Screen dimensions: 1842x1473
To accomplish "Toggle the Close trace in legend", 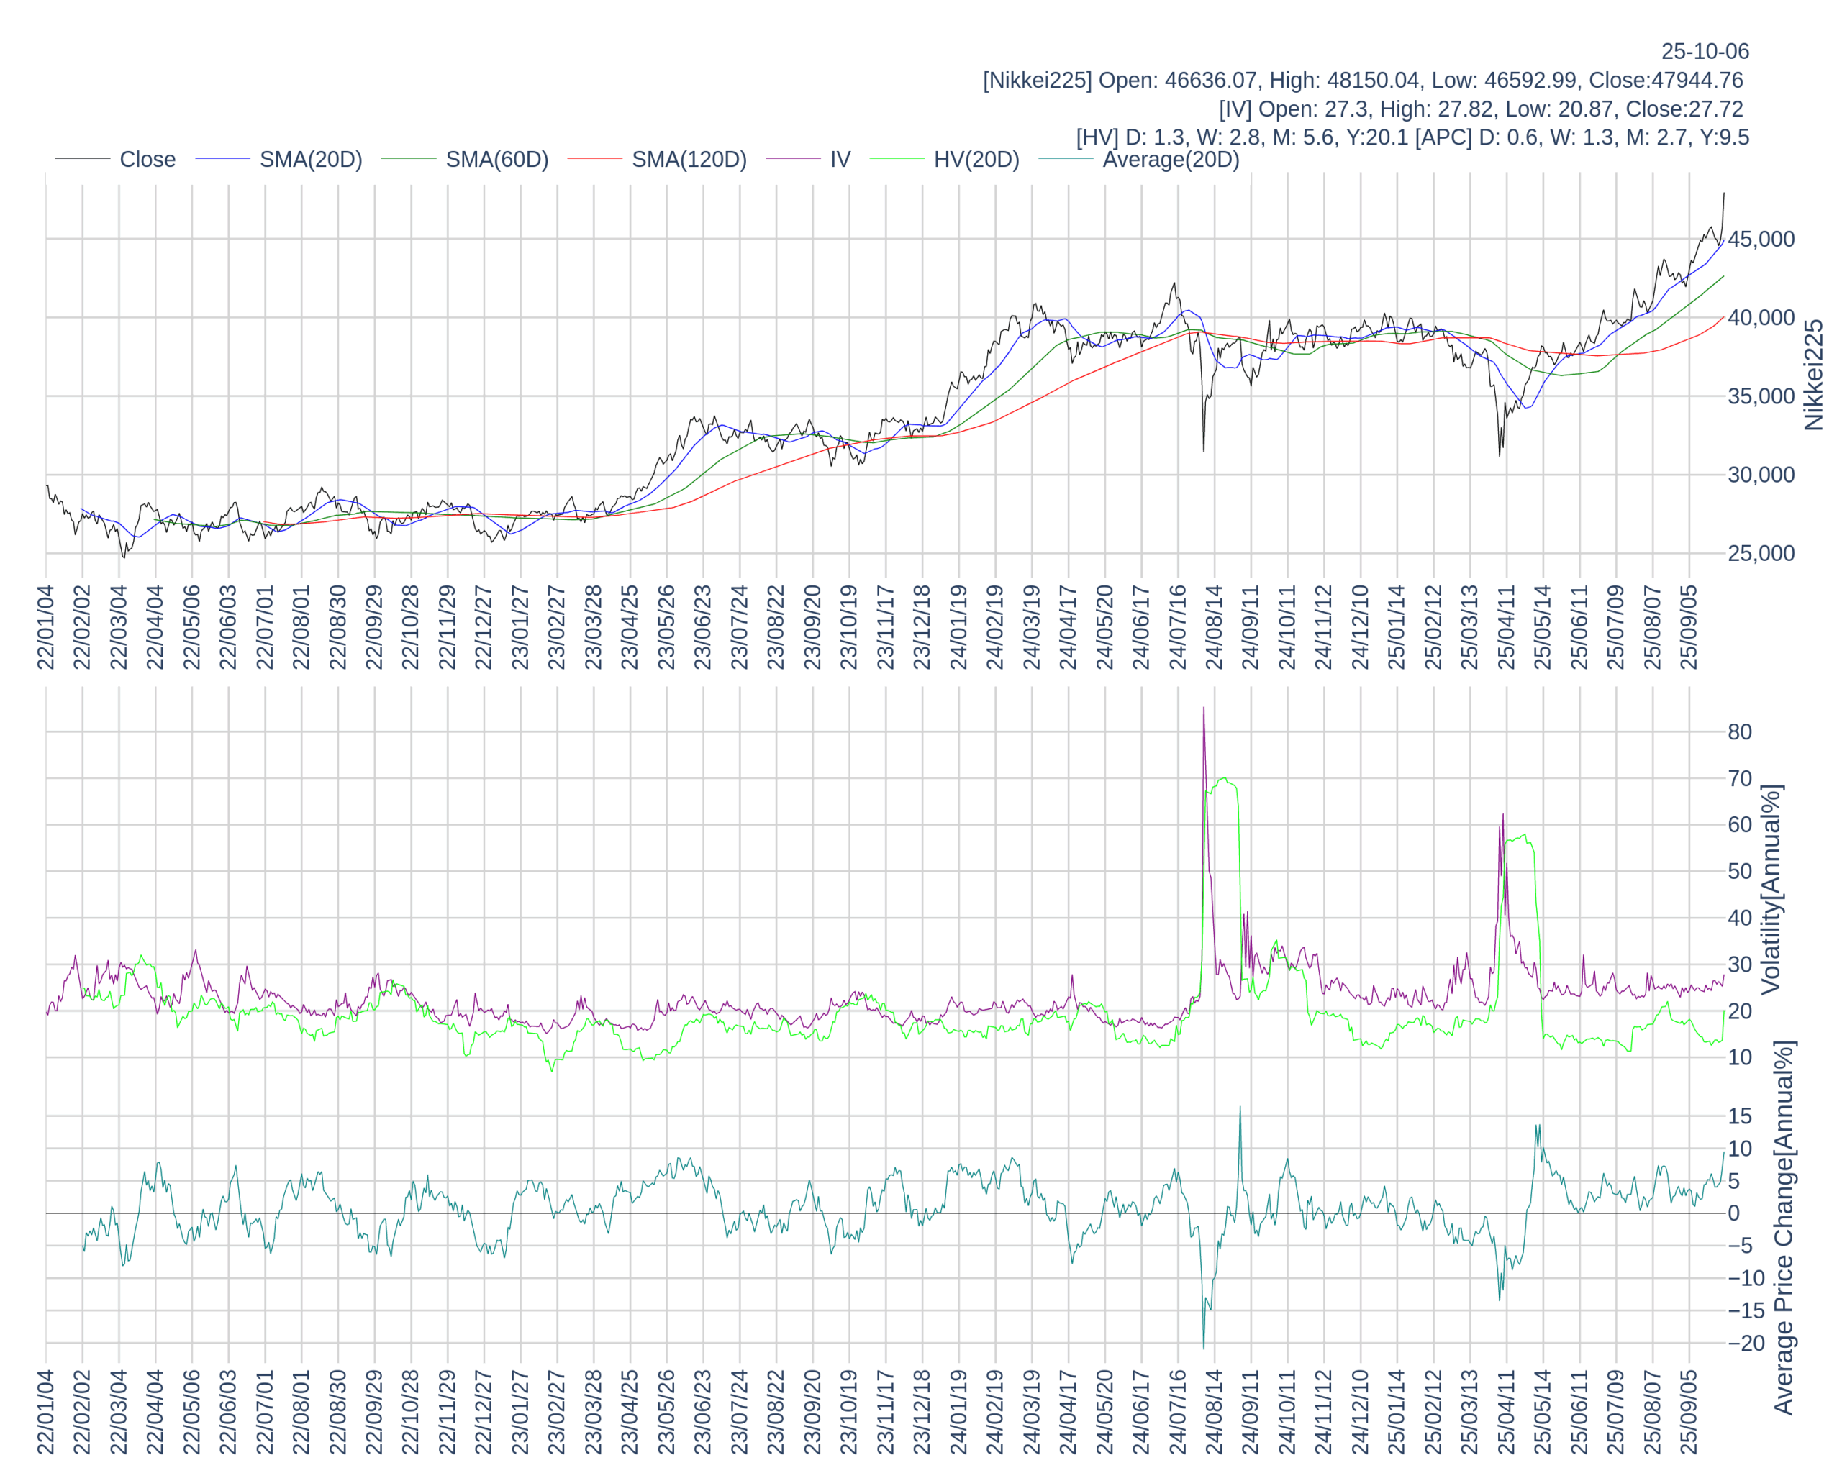I will [x=147, y=160].
